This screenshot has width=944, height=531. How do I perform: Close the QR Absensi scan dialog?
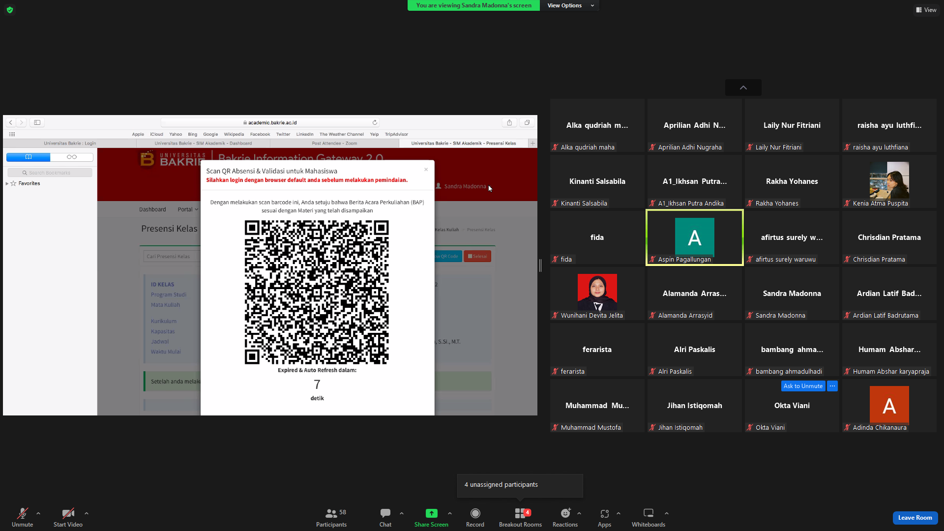tap(426, 170)
